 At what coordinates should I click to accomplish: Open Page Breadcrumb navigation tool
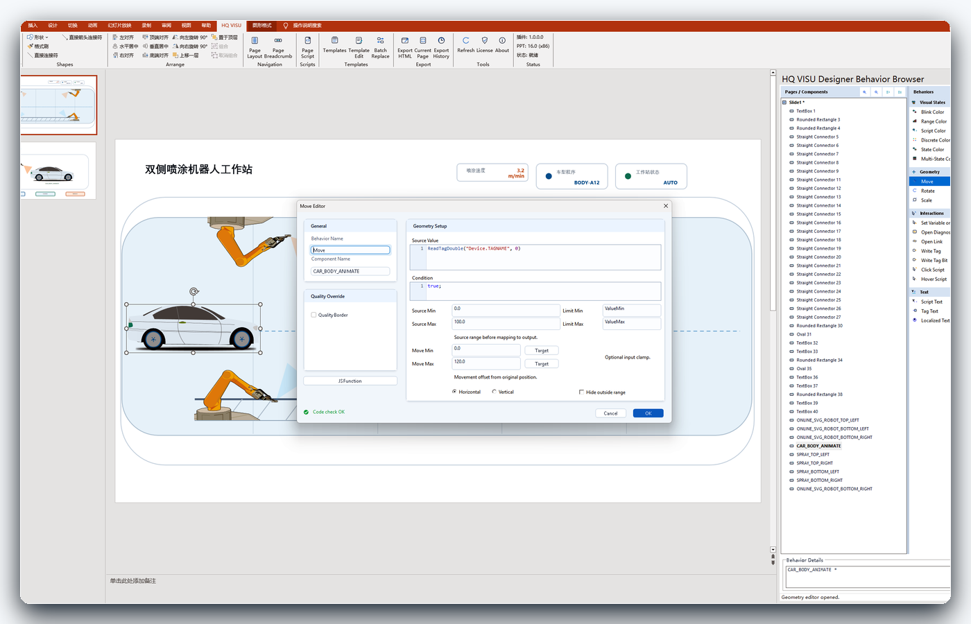(x=278, y=47)
